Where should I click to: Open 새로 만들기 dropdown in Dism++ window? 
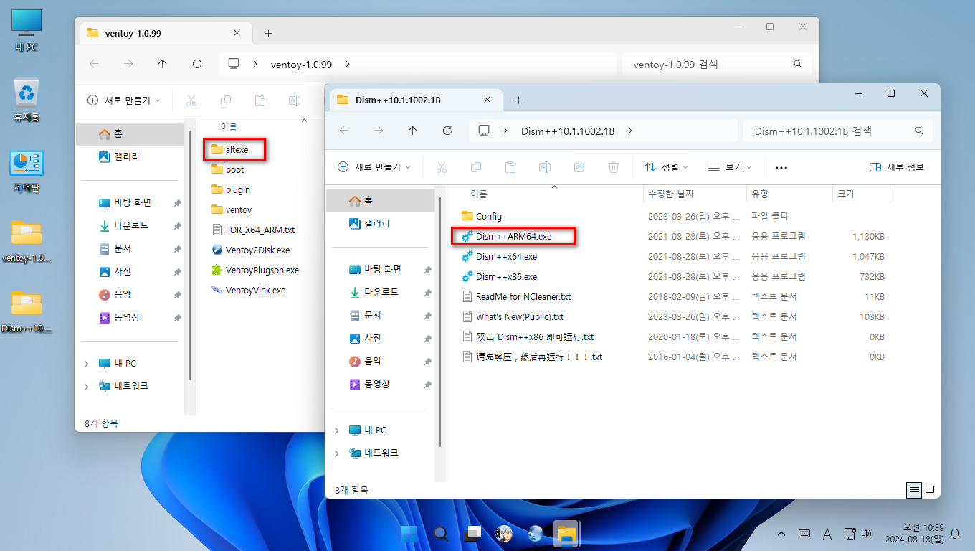[374, 167]
